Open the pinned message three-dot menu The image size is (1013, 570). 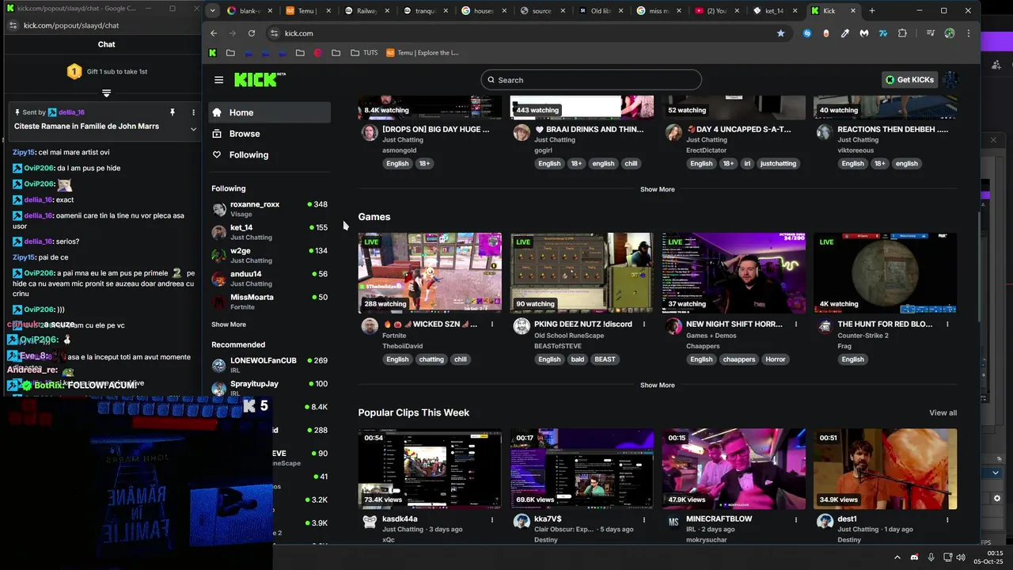click(193, 112)
